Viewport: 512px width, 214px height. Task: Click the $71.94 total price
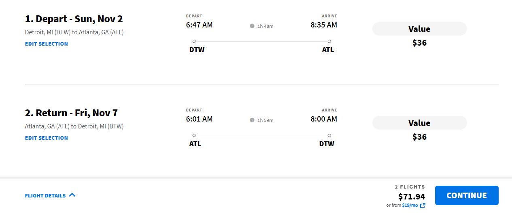[412, 197]
